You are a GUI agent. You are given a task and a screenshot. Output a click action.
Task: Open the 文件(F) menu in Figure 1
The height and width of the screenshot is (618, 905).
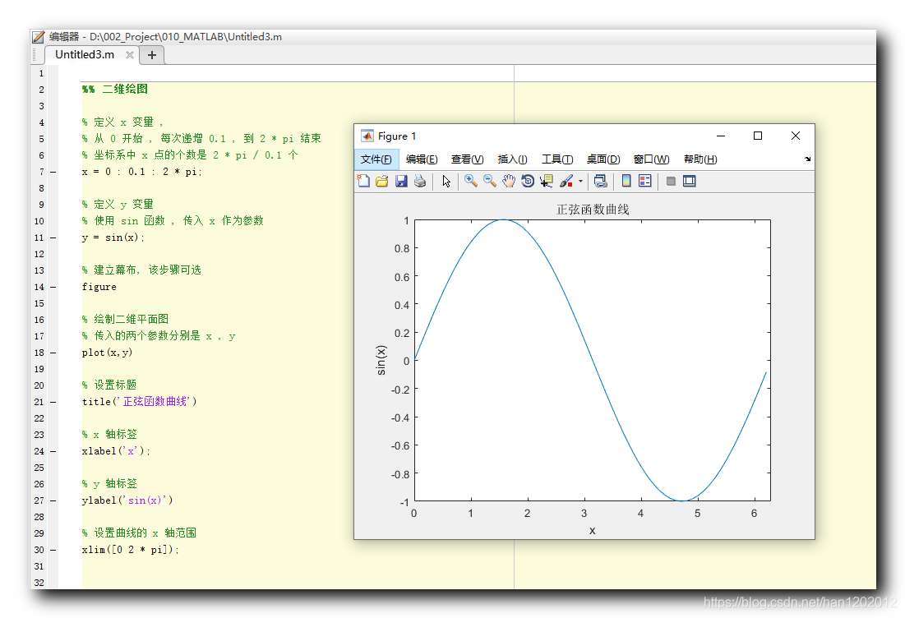tap(376, 159)
